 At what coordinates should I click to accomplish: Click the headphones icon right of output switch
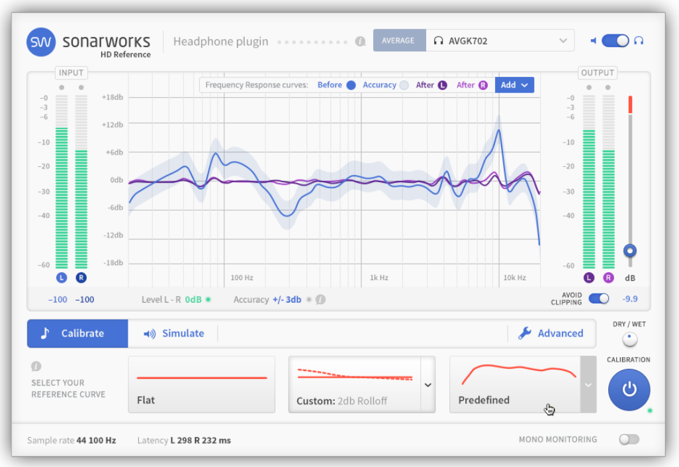click(639, 41)
